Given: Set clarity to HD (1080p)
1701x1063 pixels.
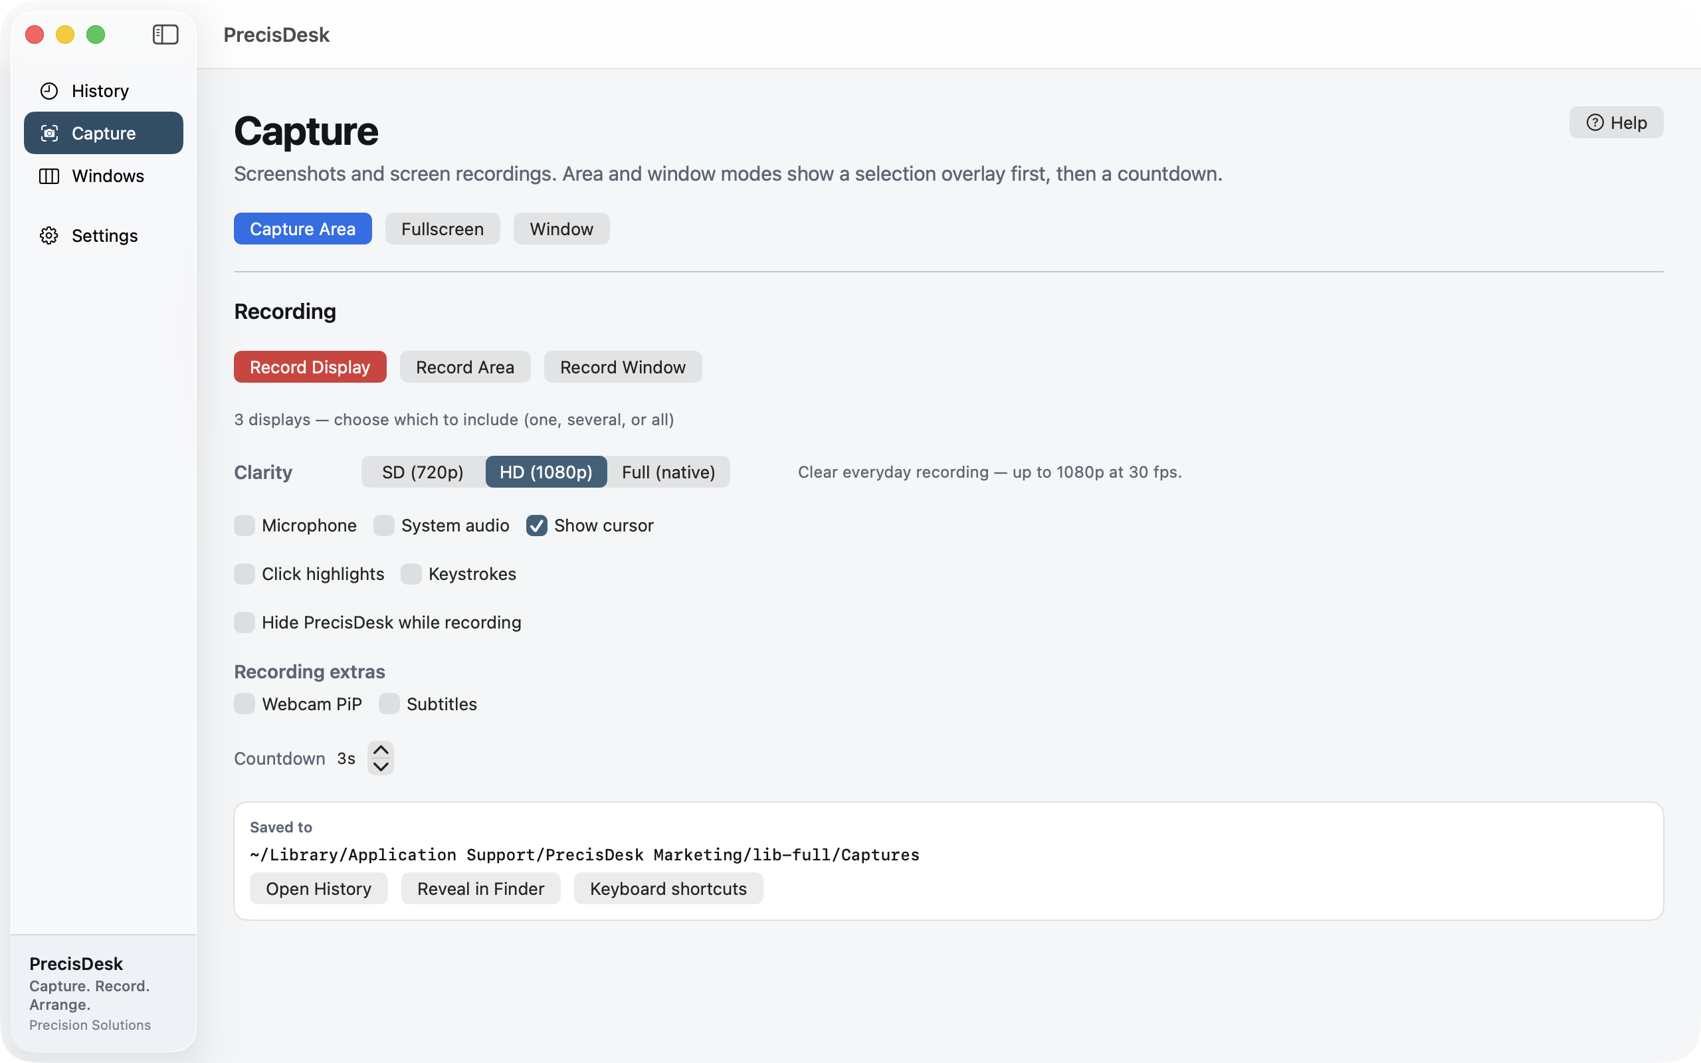Looking at the screenshot, I should pyautogui.click(x=546, y=472).
